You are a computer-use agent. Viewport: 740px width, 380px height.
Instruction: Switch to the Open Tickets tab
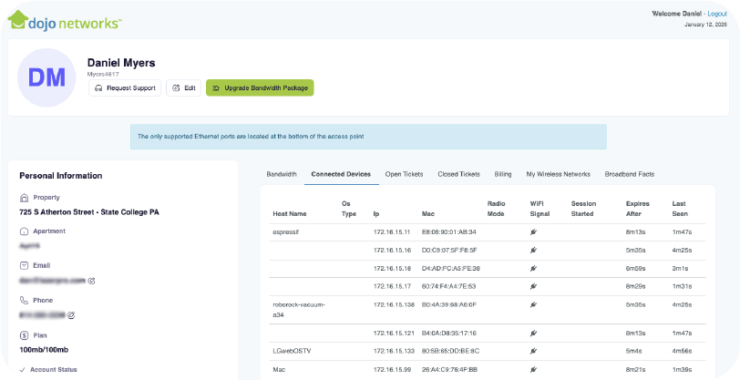[x=406, y=173]
